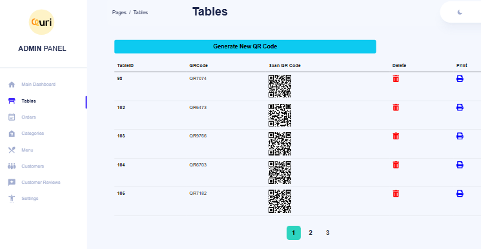Click the Ceuri logo

[41, 22]
